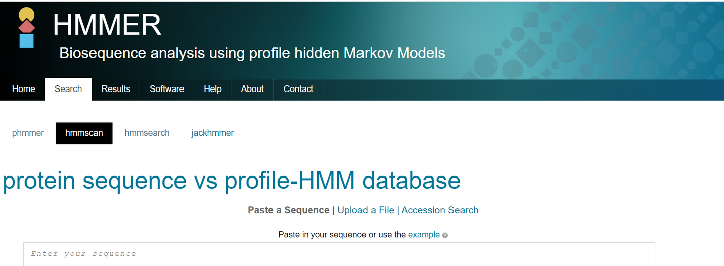Viewport: 724px width, 266px height.
Task: Open the Software navigation tab
Action: (167, 89)
